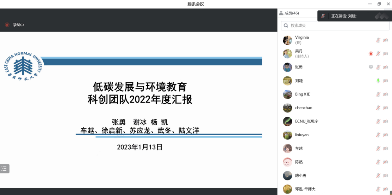Click the 正在讲话: 刘婕 speaking banner

(x=344, y=16)
